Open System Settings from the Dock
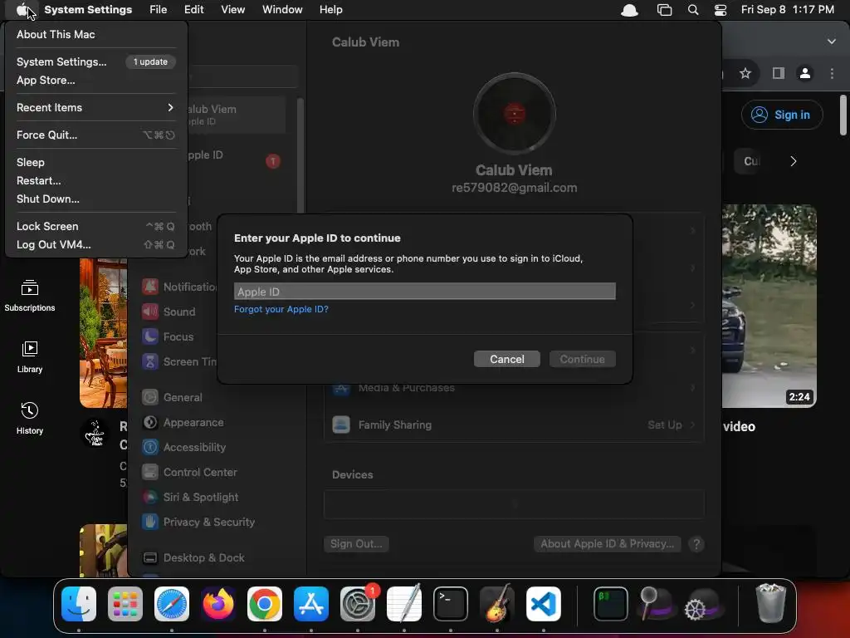The height and width of the screenshot is (638, 850). pyautogui.click(x=358, y=604)
